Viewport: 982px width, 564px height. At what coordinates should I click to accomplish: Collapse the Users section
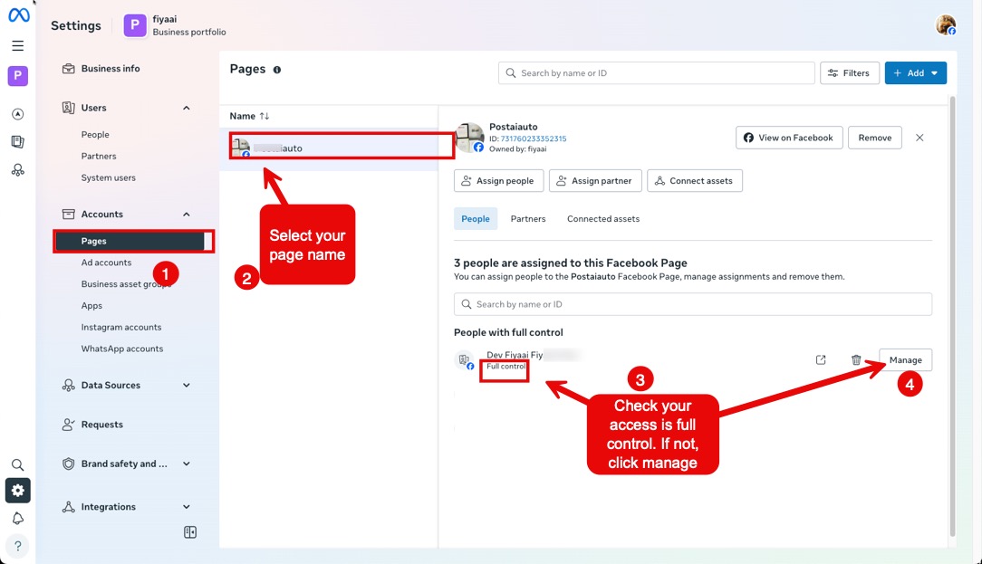coord(187,107)
